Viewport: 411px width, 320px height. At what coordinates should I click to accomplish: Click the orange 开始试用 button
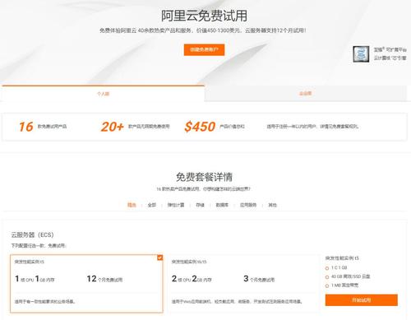[x=362, y=300]
